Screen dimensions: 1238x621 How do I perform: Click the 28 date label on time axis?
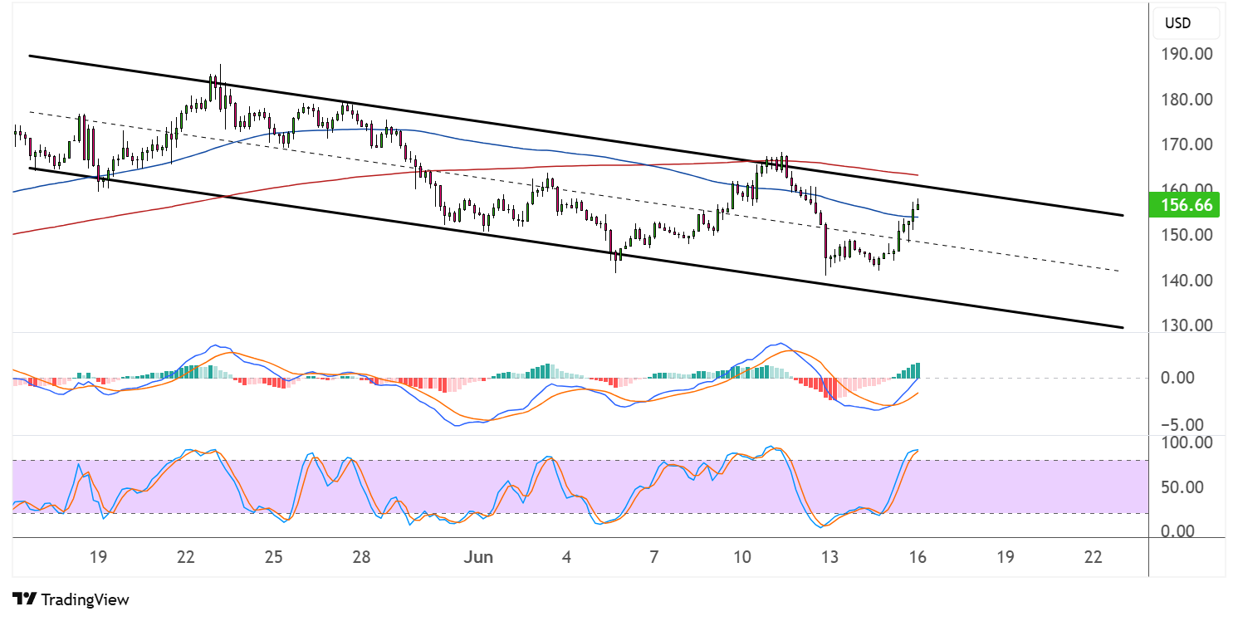pos(361,557)
